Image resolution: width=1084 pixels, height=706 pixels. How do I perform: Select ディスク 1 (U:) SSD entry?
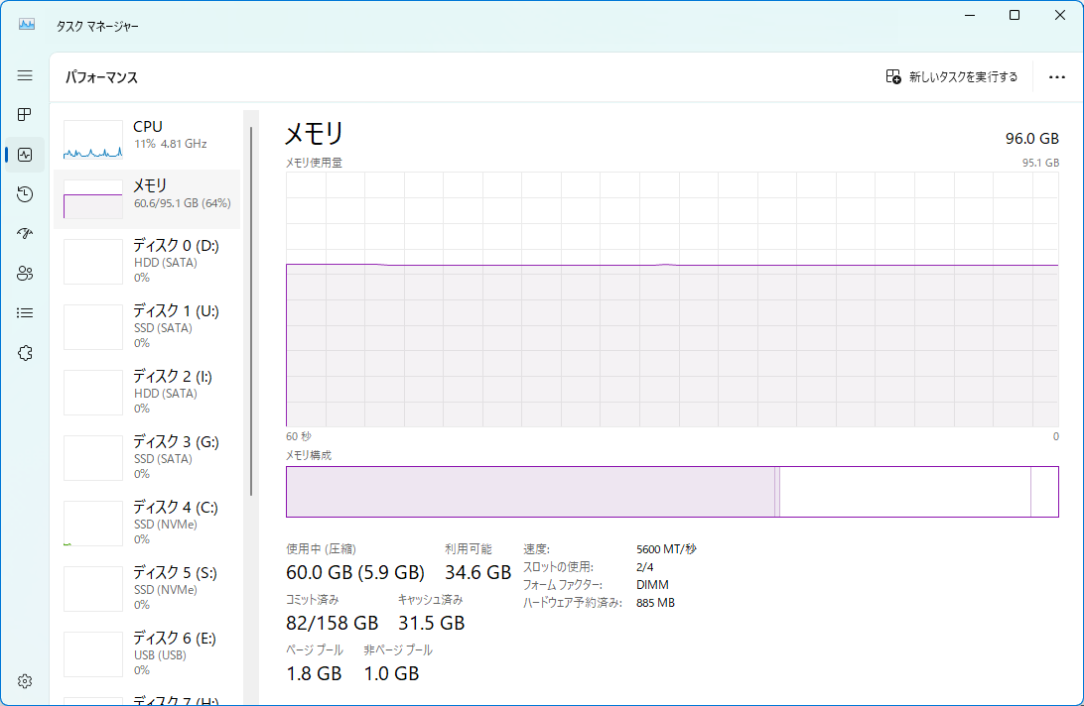pyautogui.click(x=147, y=327)
